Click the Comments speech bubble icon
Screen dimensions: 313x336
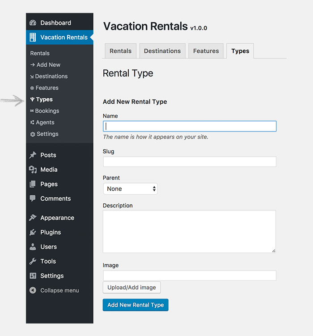click(x=33, y=198)
